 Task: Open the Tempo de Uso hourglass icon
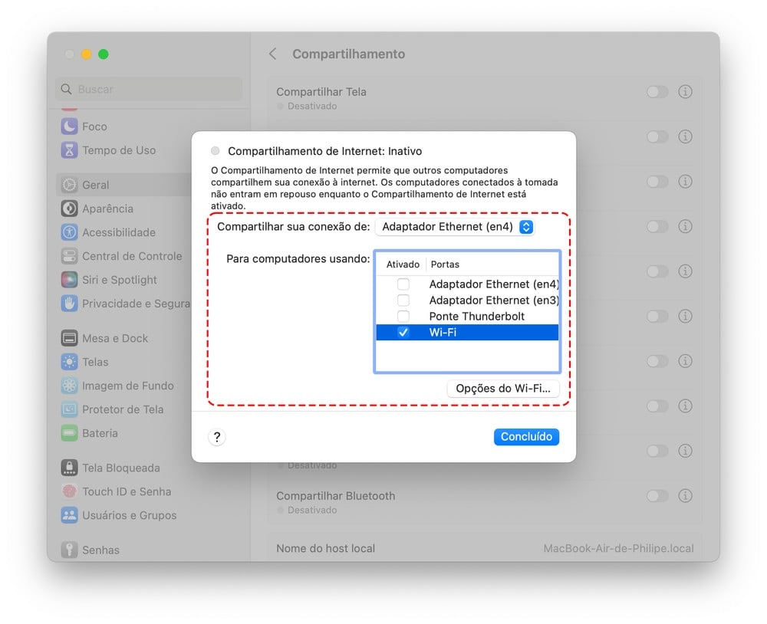(x=69, y=150)
